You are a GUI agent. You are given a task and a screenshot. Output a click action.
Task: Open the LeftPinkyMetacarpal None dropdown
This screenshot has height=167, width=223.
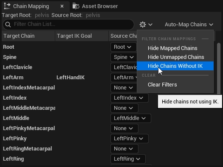pos(124,128)
